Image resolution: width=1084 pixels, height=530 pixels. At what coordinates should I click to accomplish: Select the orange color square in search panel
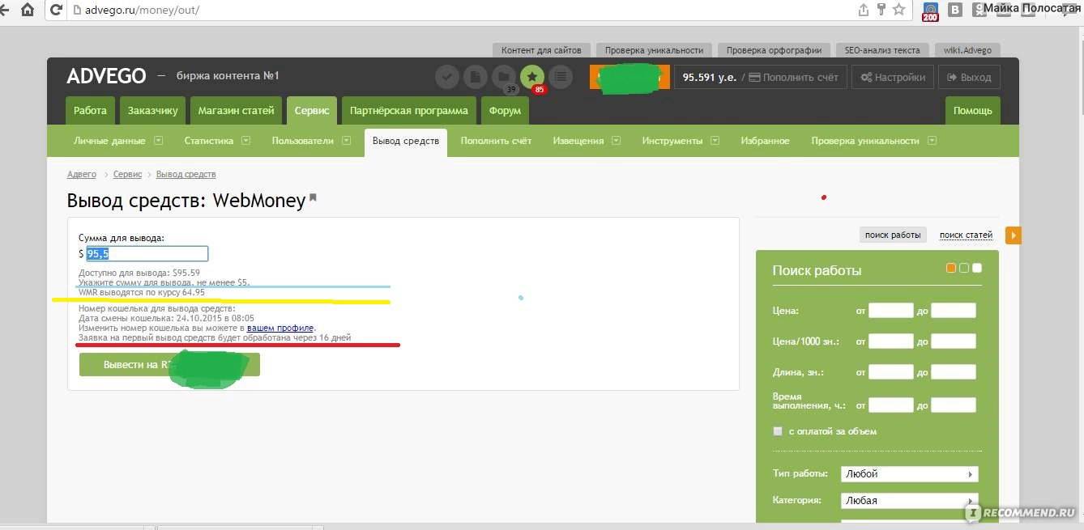pos(951,268)
